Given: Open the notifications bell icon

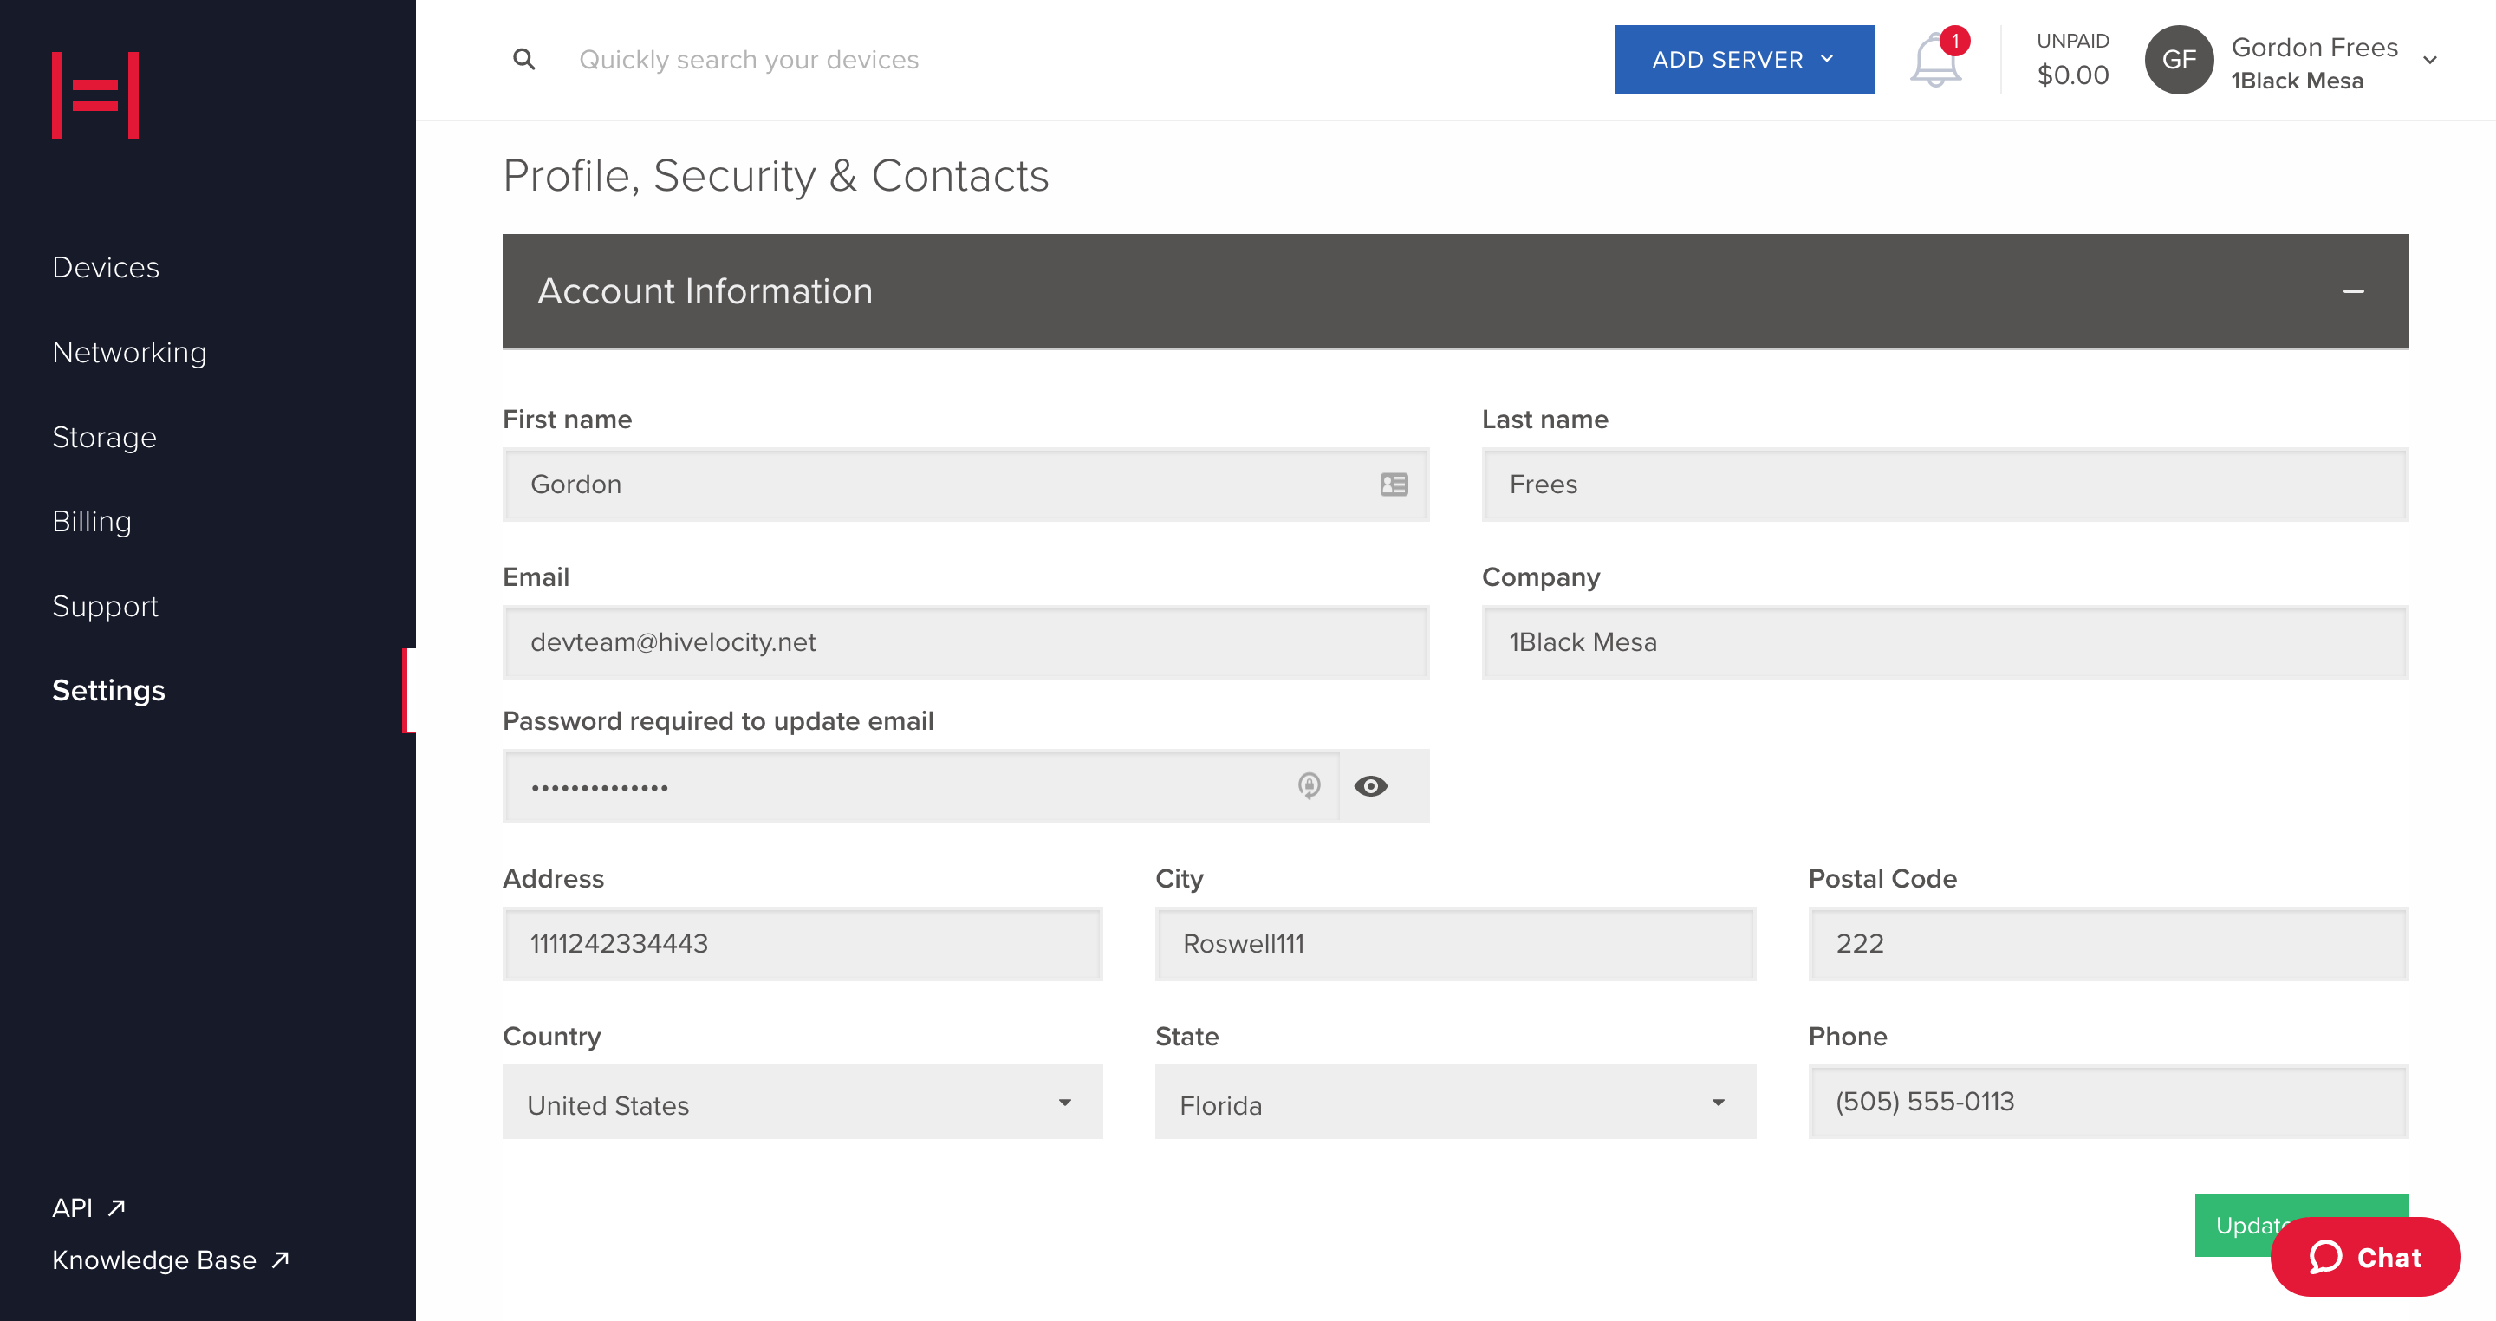Looking at the screenshot, I should (x=1934, y=60).
